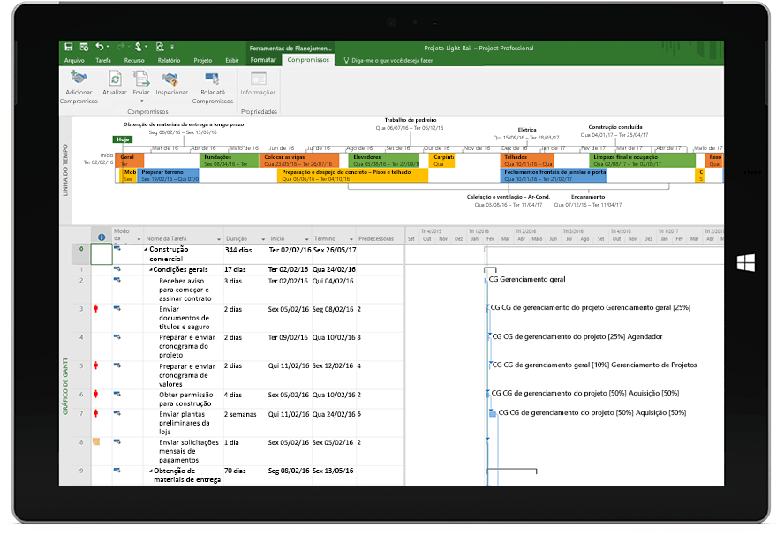Click the red overallocation icon in row 3
Image resolution: width=784 pixels, height=535 pixels.
pos(95,309)
